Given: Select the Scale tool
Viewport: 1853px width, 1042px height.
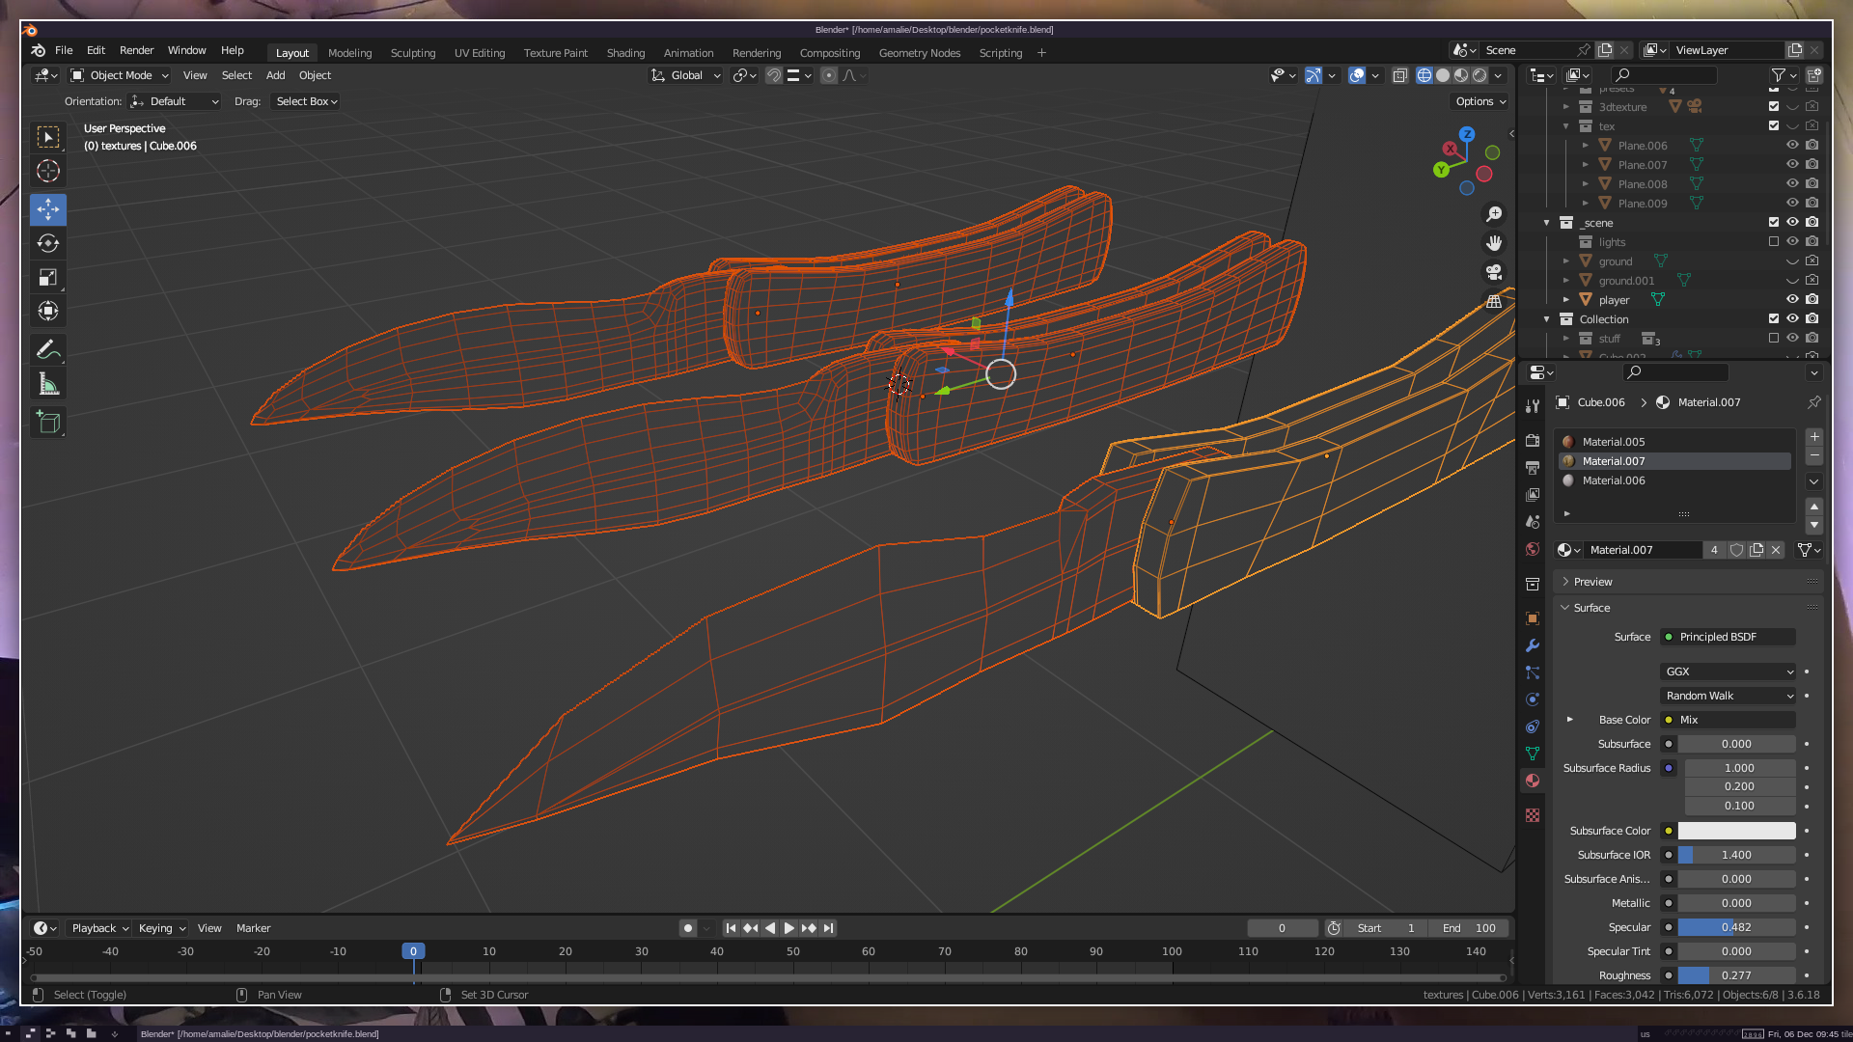Looking at the screenshot, I should pyautogui.click(x=48, y=278).
